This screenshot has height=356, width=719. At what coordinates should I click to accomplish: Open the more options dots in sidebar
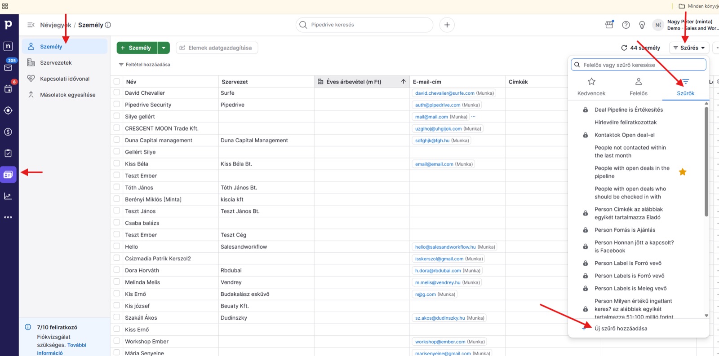[x=8, y=217]
